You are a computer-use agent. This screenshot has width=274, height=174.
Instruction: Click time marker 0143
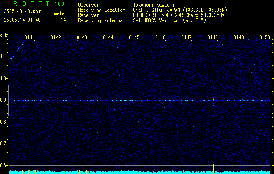tap(82, 37)
